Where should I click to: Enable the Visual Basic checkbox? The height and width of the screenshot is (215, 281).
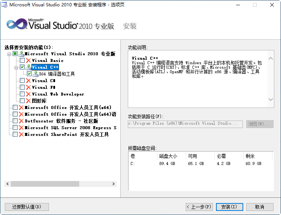(22, 60)
